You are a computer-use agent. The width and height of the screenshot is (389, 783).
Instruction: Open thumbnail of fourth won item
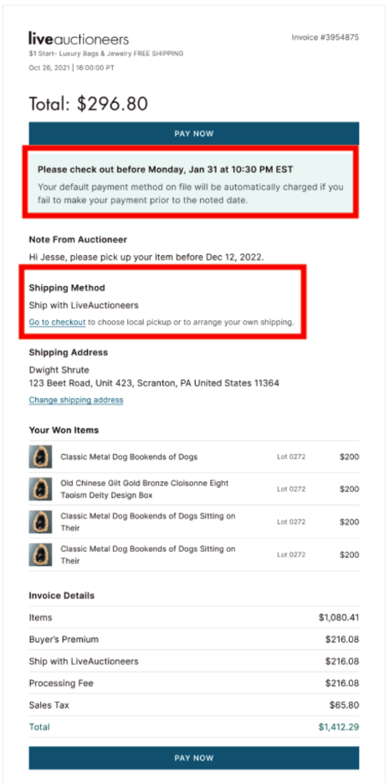tap(37, 555)
